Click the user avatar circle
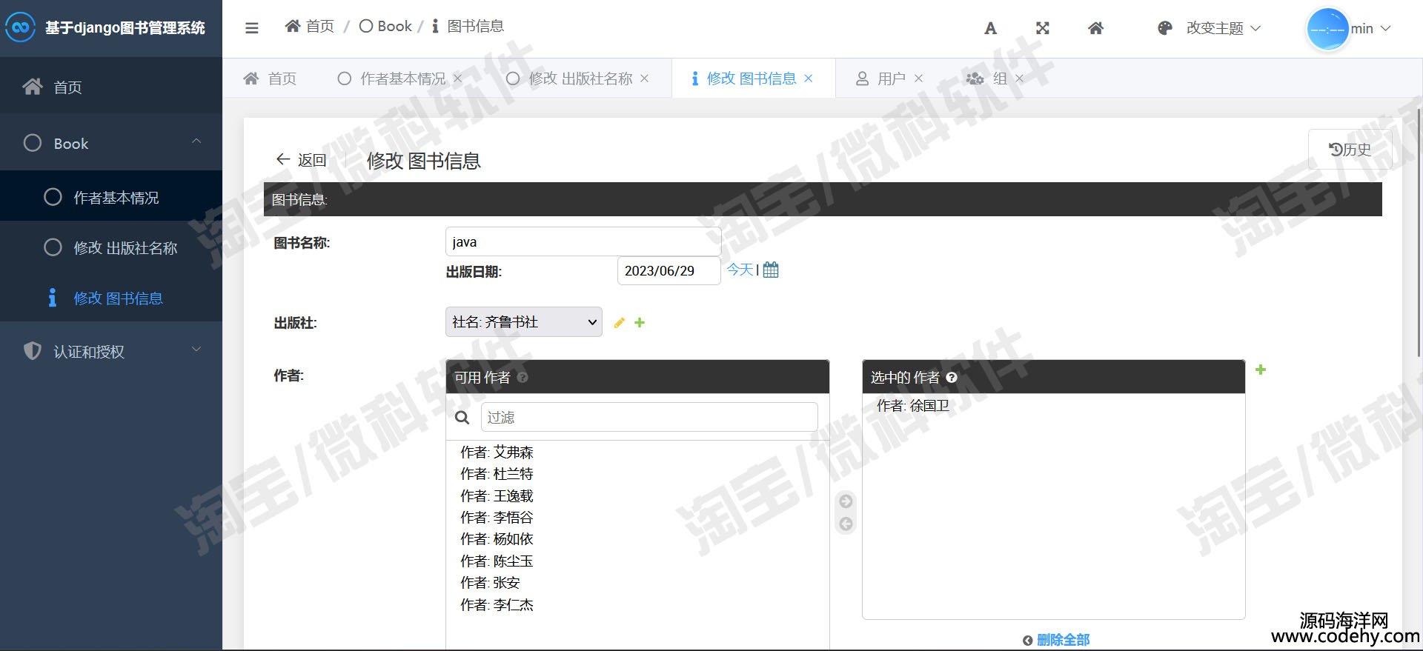 tap(1327, 29)
